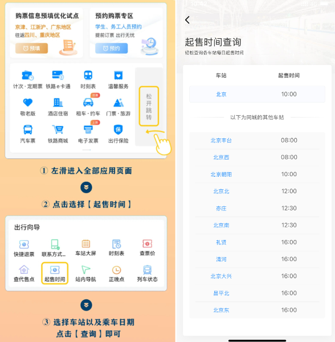335x342 pixels.
Task: Select the 北京西 station link
Action: click(221, 157)
